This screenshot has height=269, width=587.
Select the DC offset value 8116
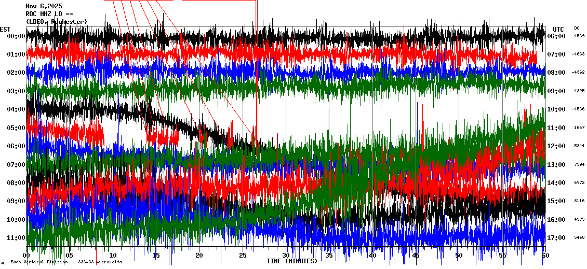coord(579,201)
